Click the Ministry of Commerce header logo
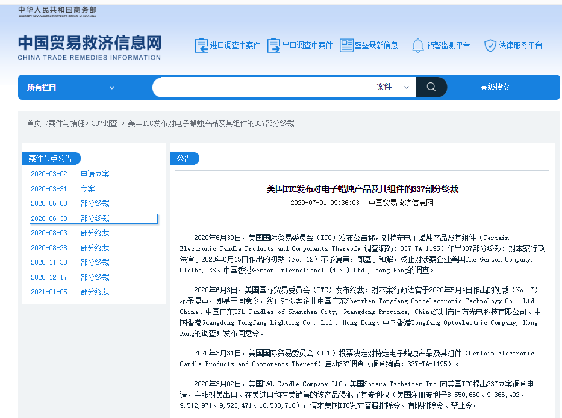 pos(57,12)
